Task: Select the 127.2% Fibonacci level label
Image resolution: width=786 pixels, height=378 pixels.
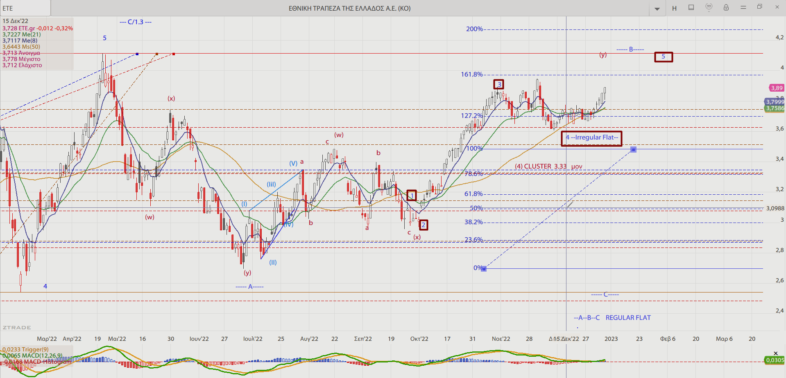Action: pos(472,116)
